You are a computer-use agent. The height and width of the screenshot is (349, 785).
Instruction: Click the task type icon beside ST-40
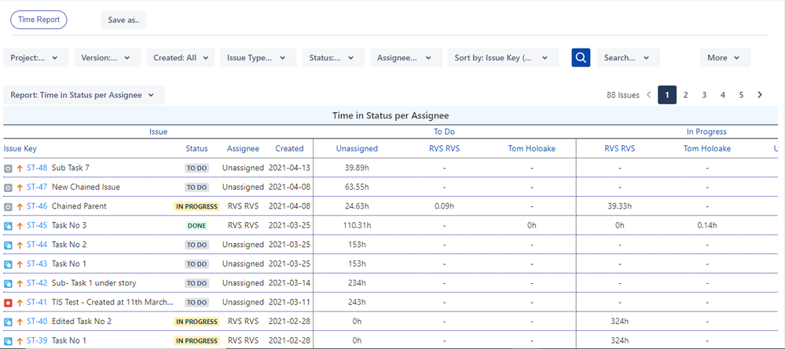click(x=8, y=322)
